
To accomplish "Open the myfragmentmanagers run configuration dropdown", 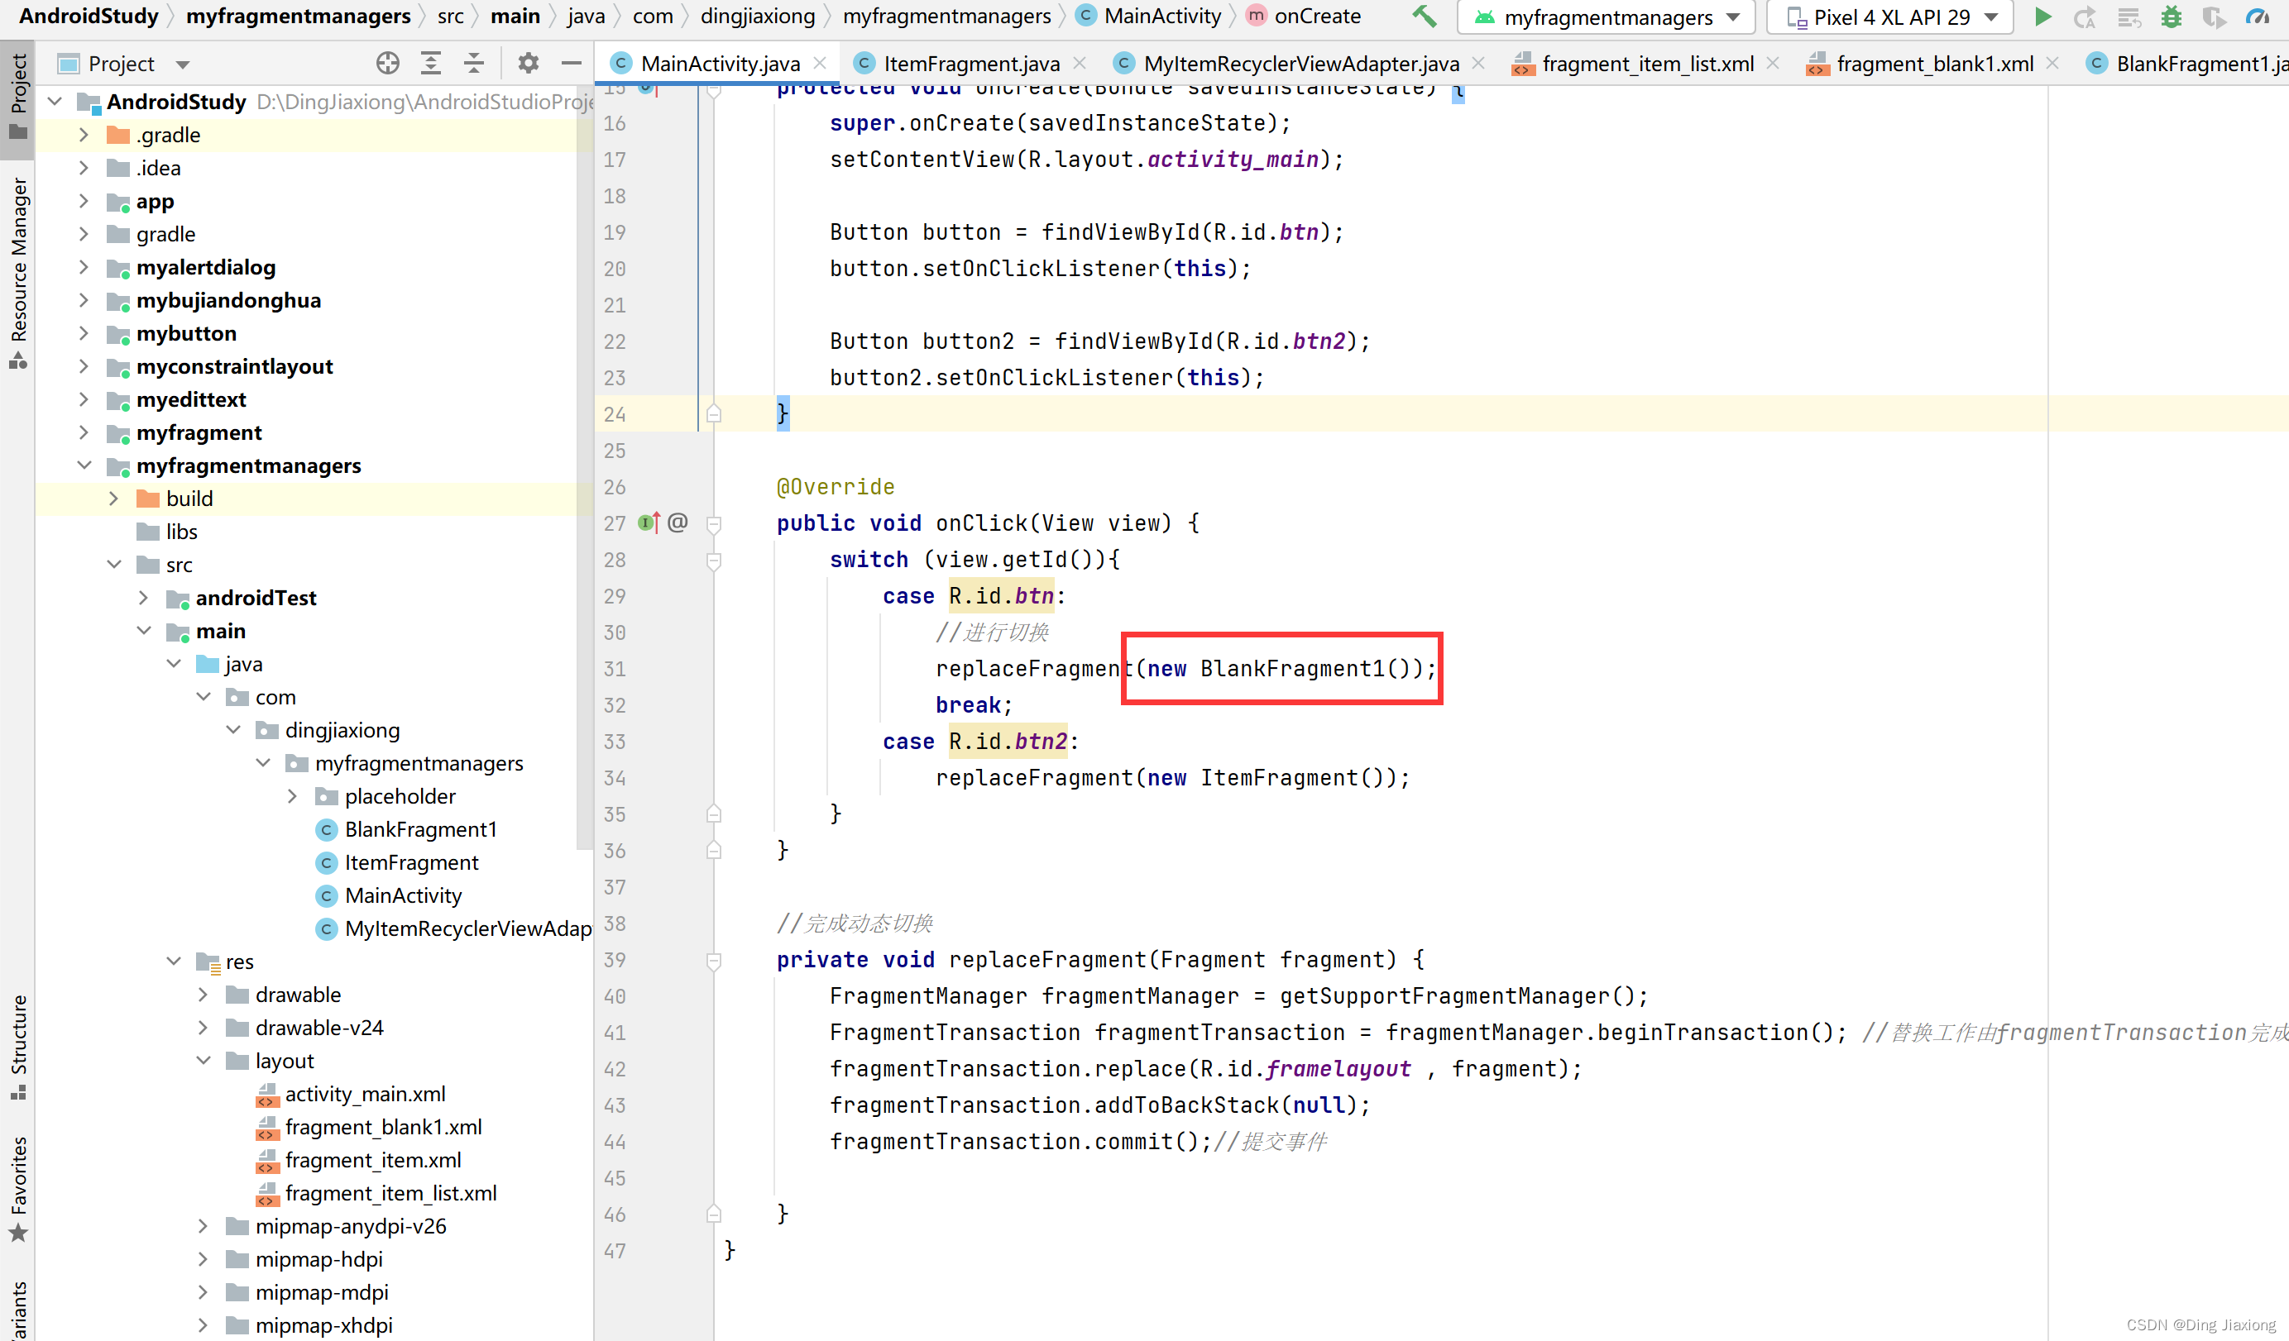I will pos(1606,17).
